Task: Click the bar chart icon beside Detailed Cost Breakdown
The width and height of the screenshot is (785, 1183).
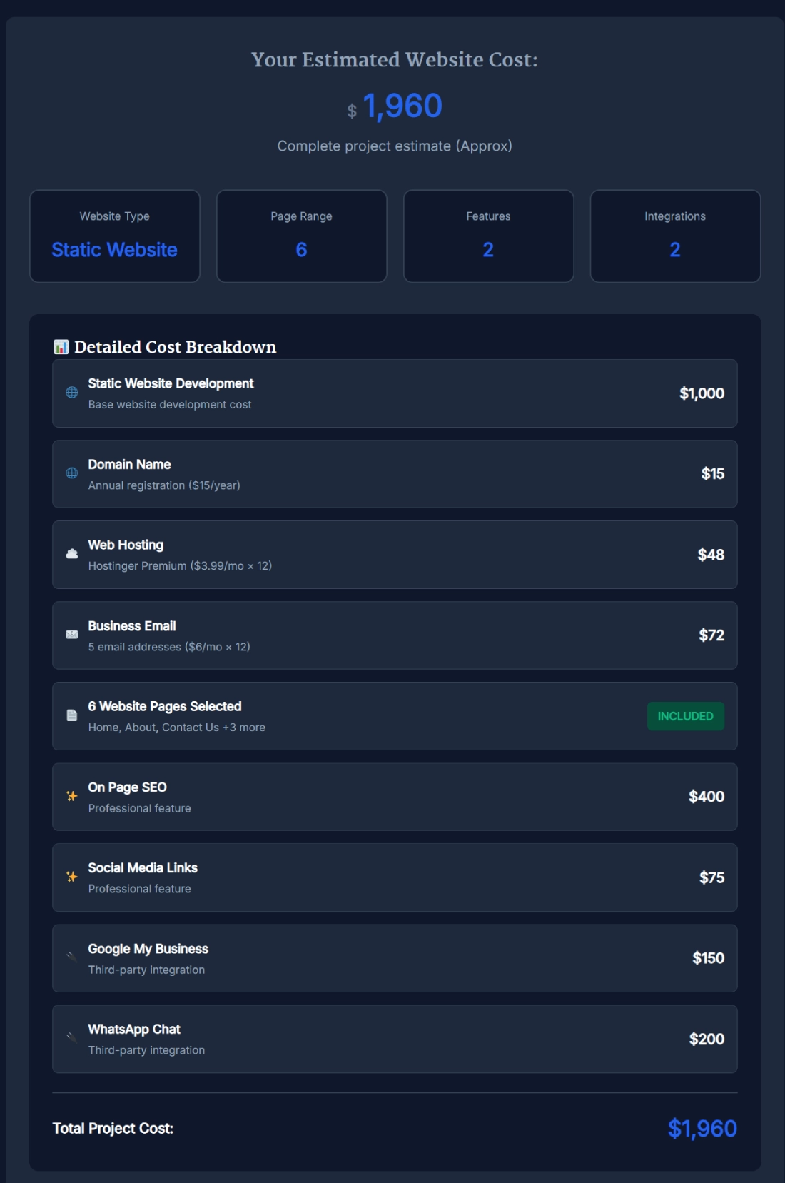Action: (x=61, y=347)
